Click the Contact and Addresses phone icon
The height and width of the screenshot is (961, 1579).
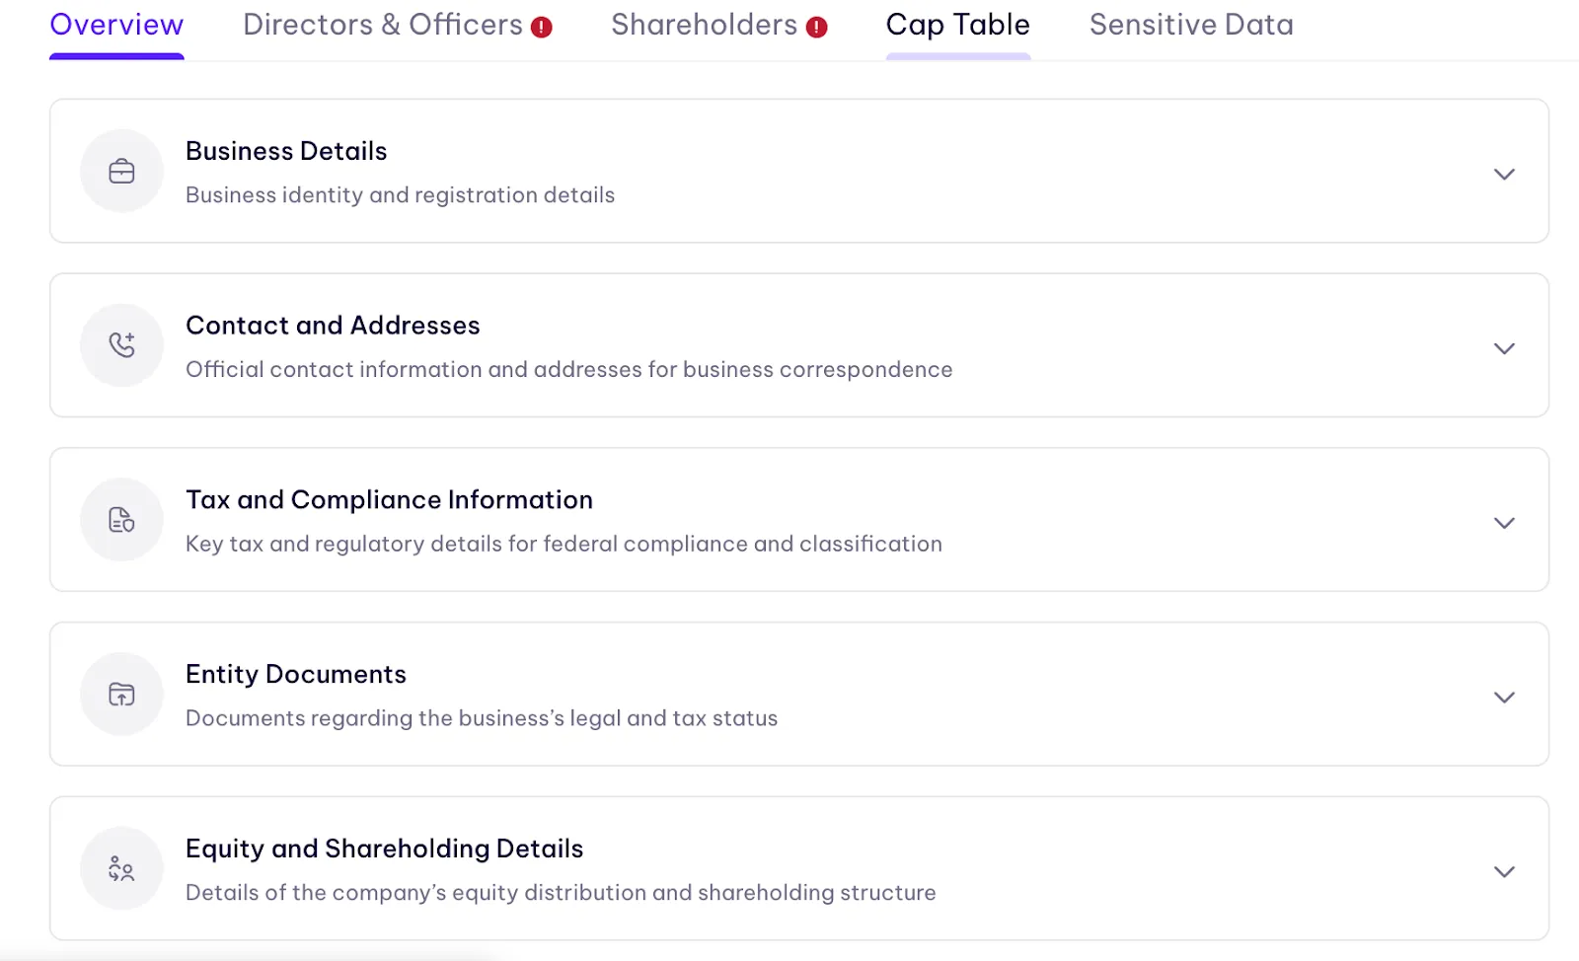click(121, 345)
